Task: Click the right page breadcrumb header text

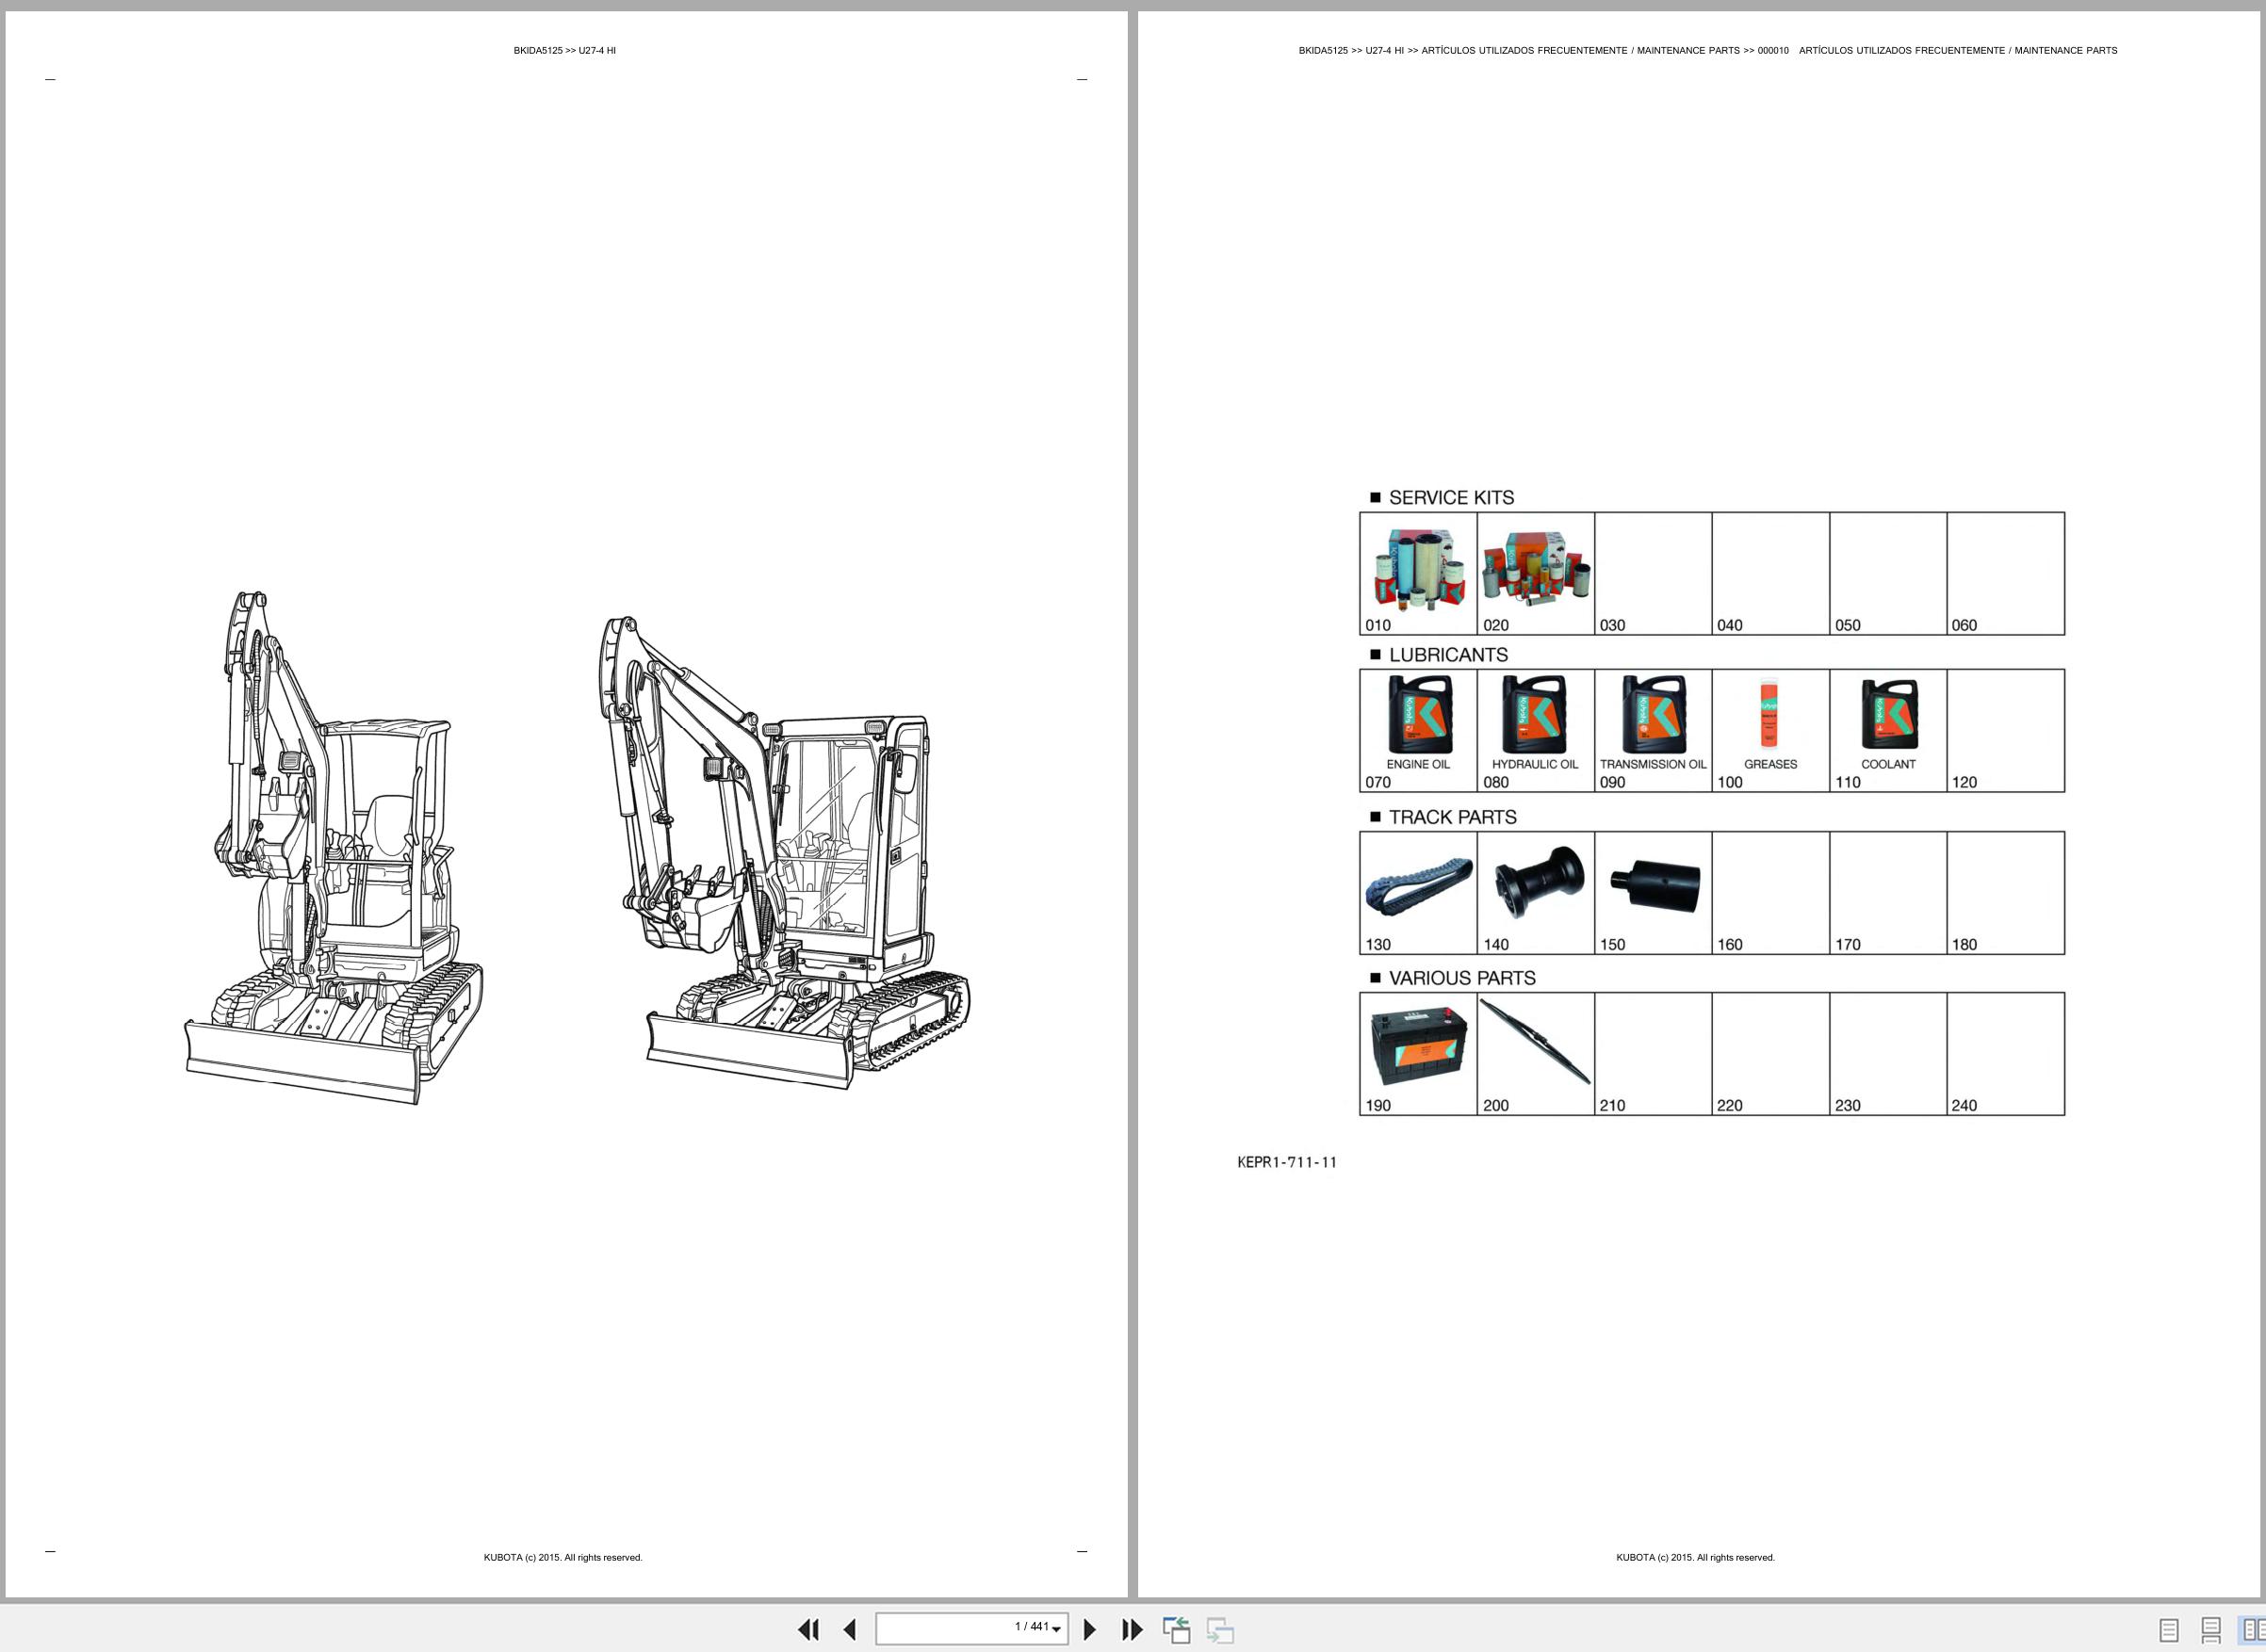Action: pyautogui.click(x=1708, y=50)
